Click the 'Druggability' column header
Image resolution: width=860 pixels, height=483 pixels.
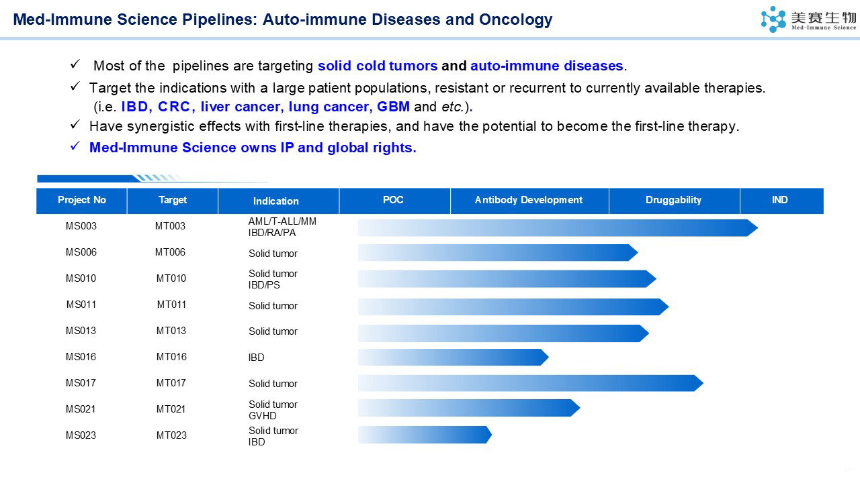click(x=673, y=200)
